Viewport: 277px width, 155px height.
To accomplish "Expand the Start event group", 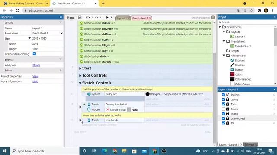I will click(x=80, y=68).
